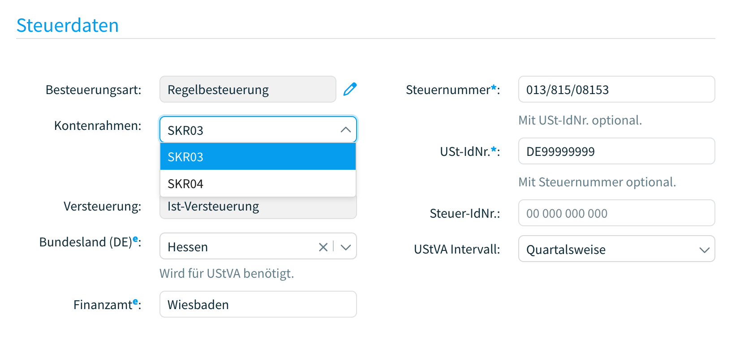740x340 pixels.
Task: Click the 'Mit Steuernummer optional.' hint
Action: point(597,182)
